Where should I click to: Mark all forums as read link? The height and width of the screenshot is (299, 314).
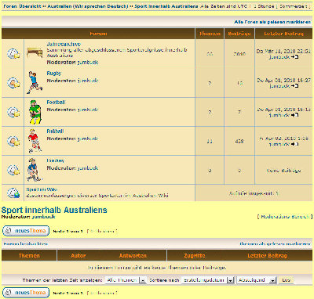(272, 22)
